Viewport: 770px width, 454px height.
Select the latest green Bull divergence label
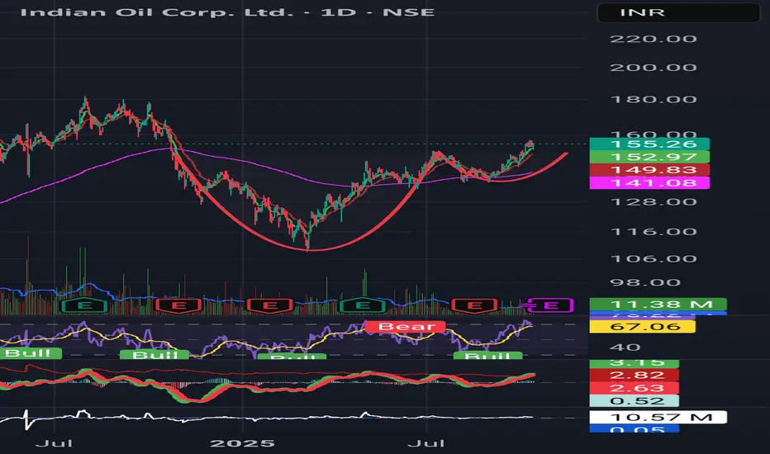(x=487, y=356)
